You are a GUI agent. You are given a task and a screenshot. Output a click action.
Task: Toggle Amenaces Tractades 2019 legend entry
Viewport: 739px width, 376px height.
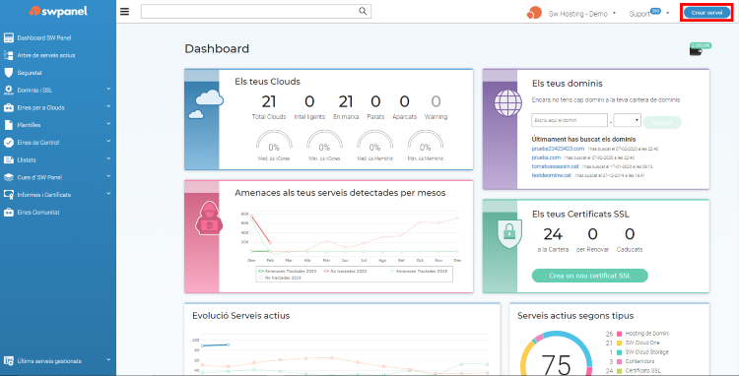418,271
